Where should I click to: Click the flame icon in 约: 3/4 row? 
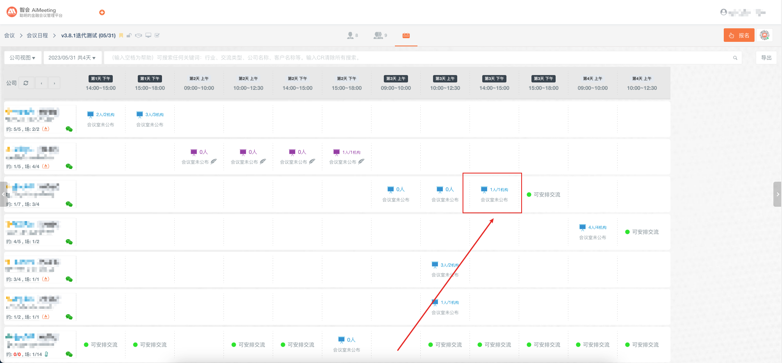pos(46,279)
